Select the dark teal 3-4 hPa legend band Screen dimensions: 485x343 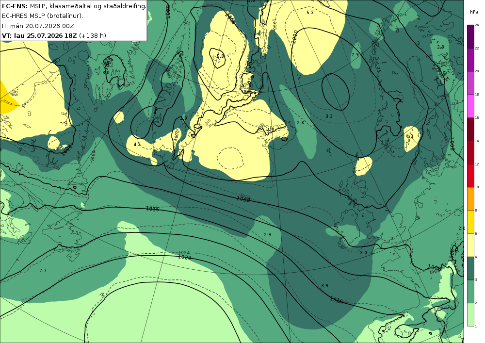coord(471,268)
